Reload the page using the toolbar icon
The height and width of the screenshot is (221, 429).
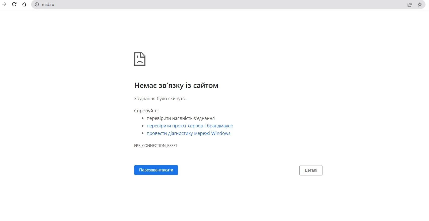click(x=14, y=4)
